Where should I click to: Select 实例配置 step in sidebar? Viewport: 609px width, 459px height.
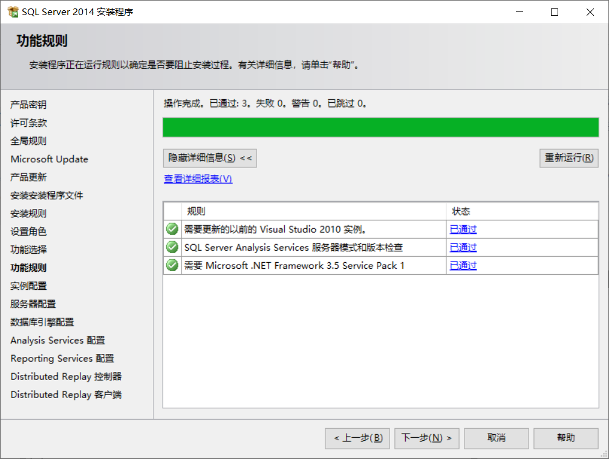(28, 286)
